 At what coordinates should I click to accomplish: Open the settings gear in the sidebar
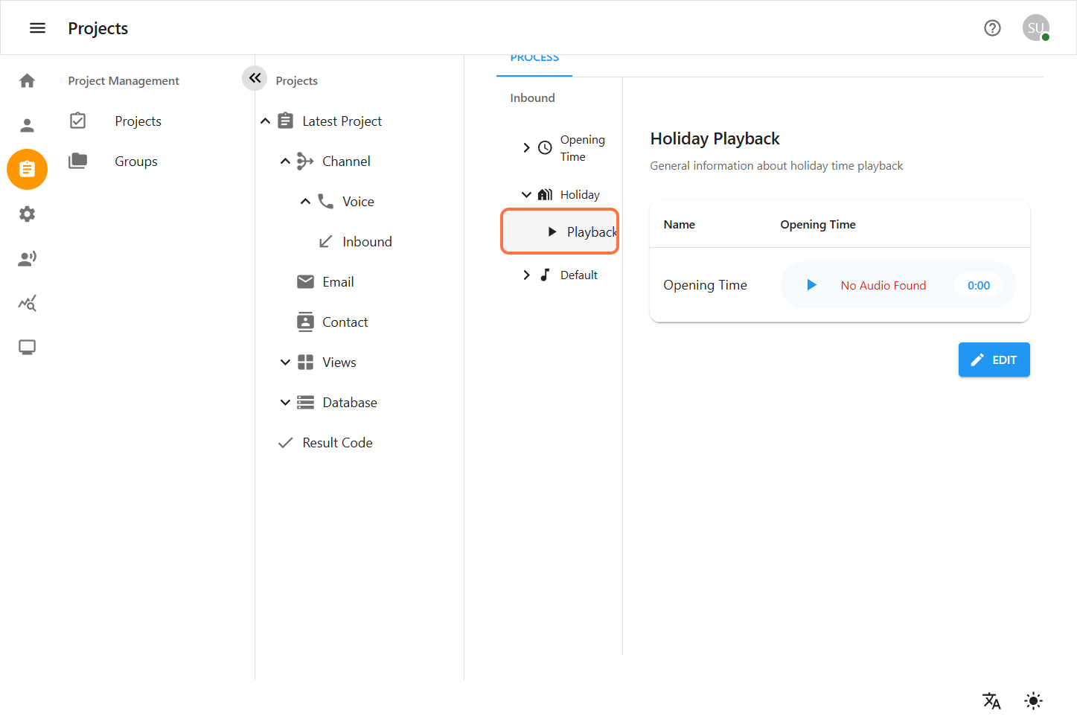pos(28,214)
